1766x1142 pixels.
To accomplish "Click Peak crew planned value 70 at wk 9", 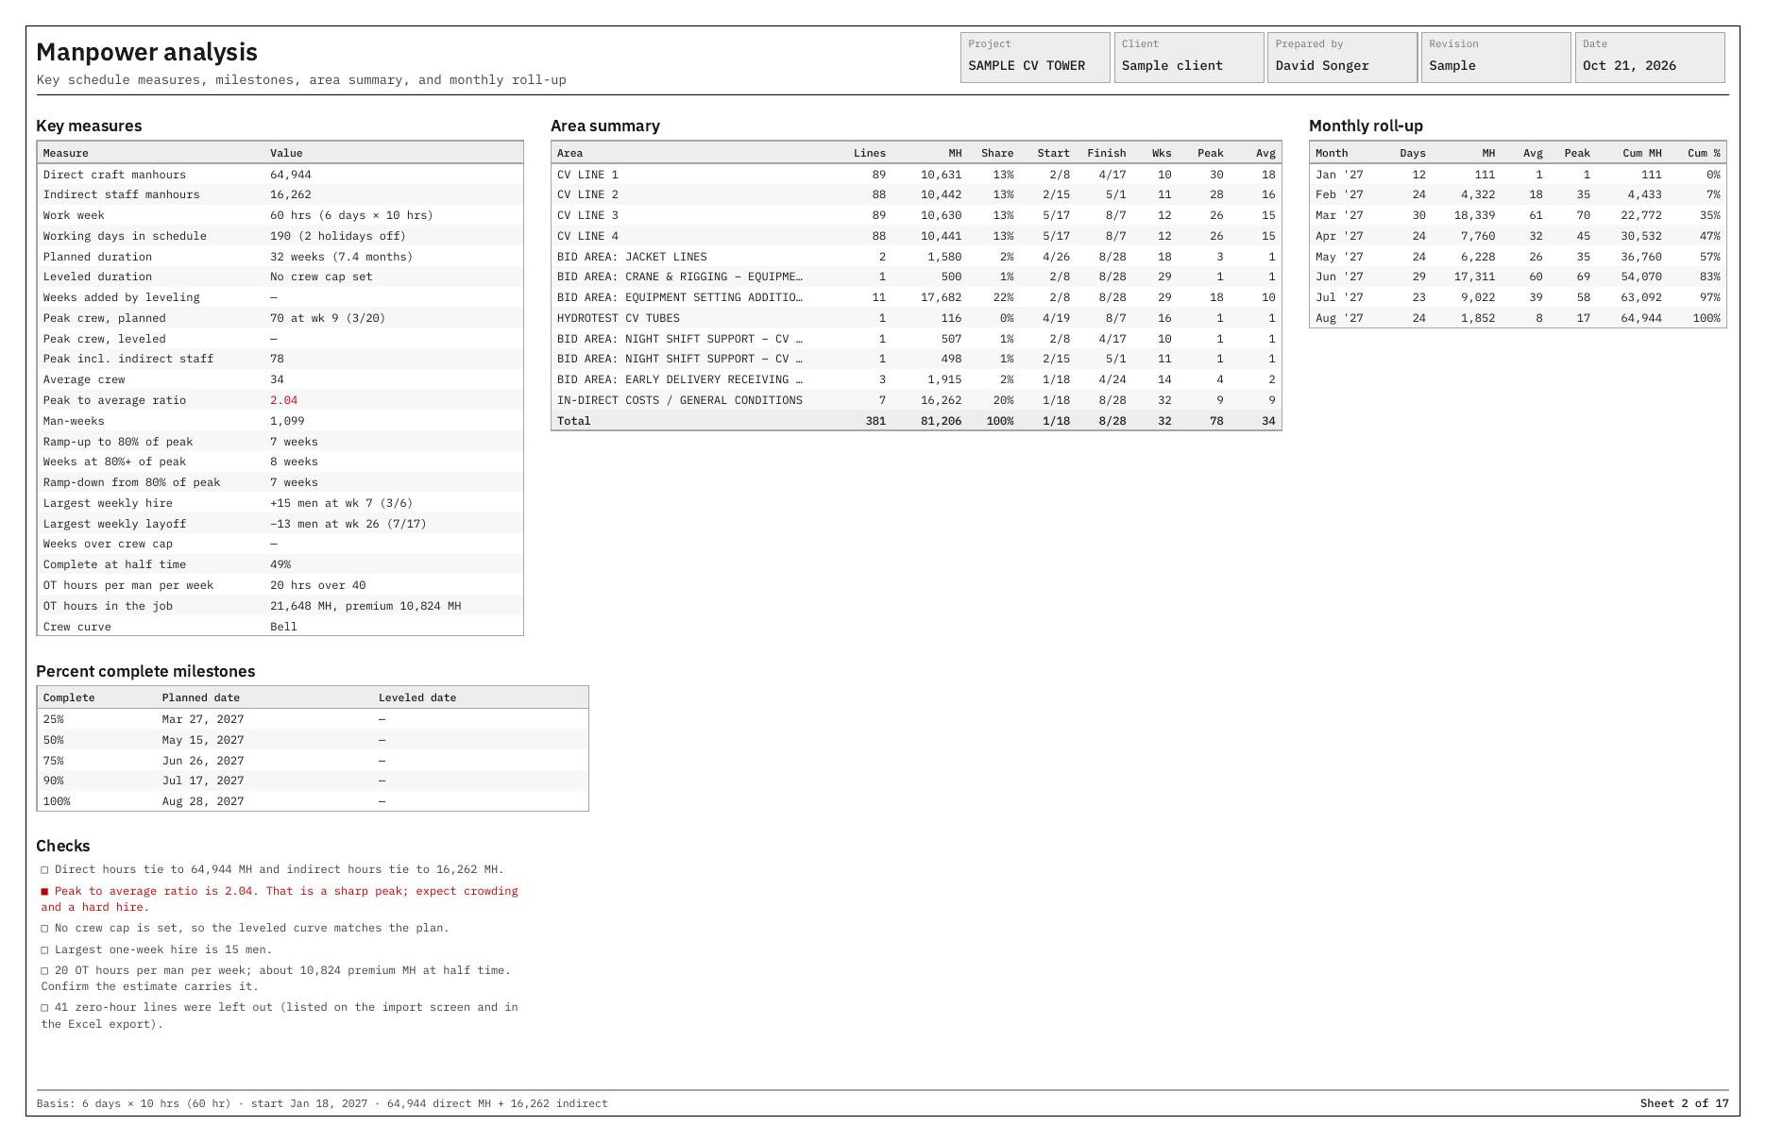I will pos(328,318).
